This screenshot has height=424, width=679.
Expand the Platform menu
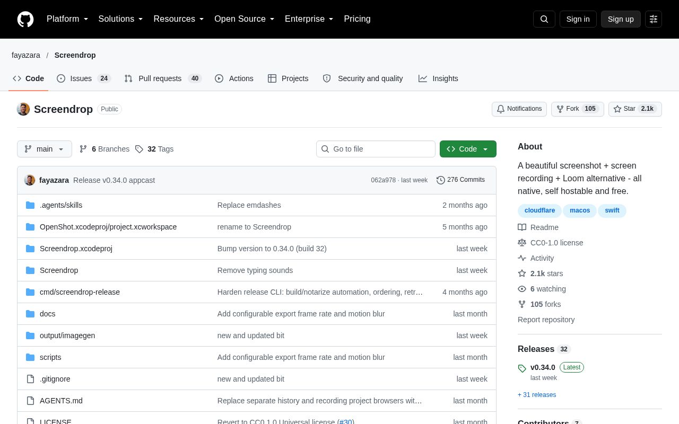(x=67, y=19)
